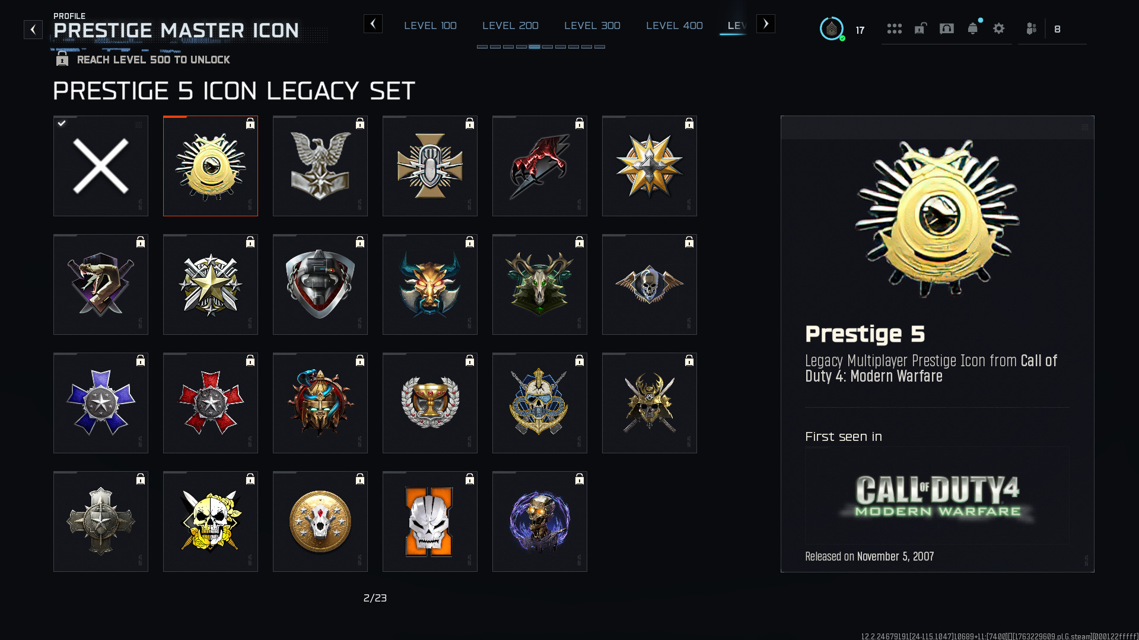1139x640 pixels.
Task: Open notifications bell
Action: coord(973,28)
